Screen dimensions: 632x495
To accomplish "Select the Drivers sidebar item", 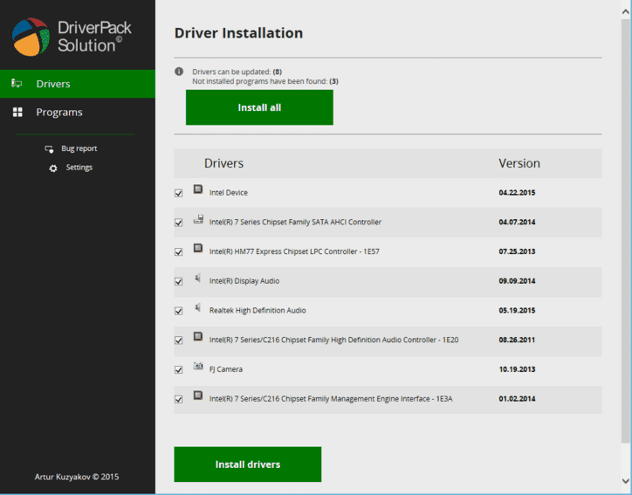I will pos(78,84).
